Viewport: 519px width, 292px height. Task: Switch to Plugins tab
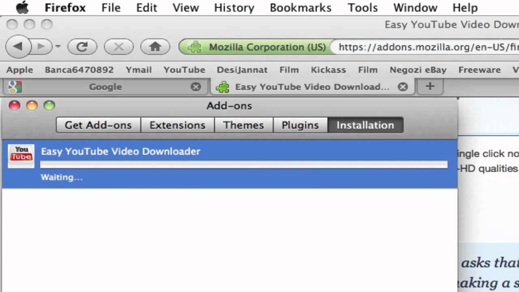[x=300, y=125]
